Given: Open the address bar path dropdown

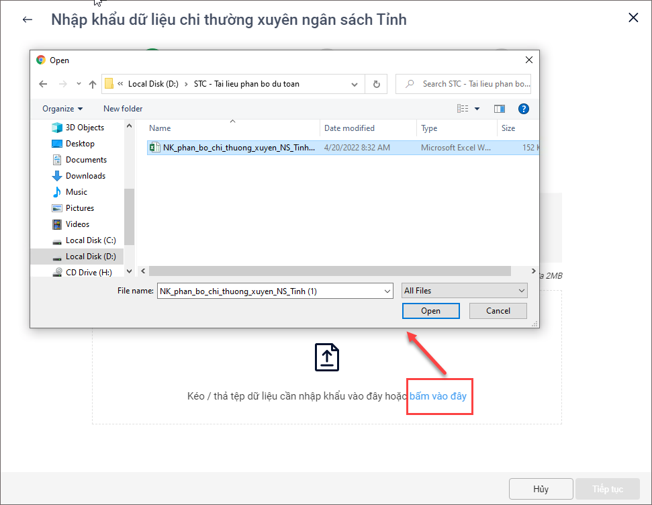Looking at the screenshot, I should 355,84.
